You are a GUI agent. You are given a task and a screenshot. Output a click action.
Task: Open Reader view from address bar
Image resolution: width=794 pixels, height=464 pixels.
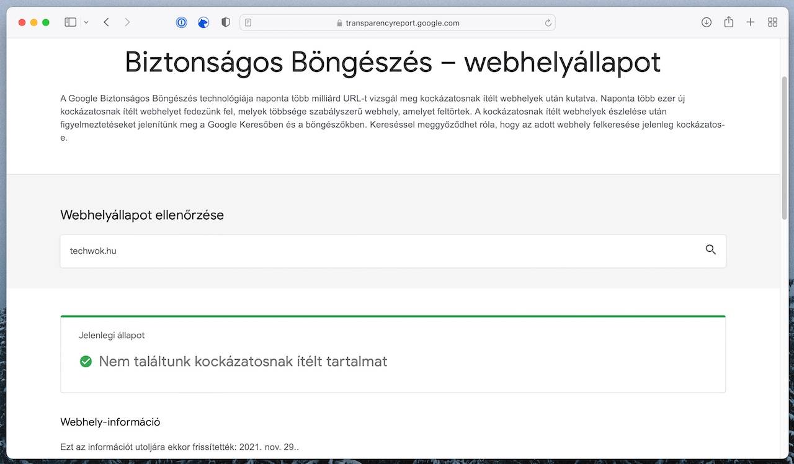click(248, 23)
